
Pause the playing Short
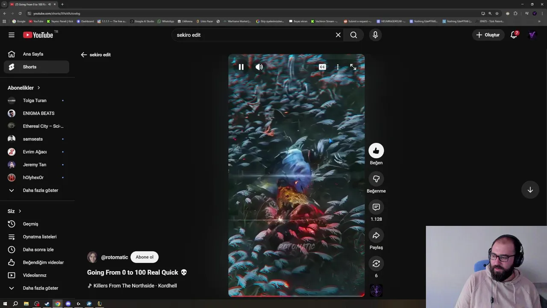pyautogui.click(x=241, y=67)
